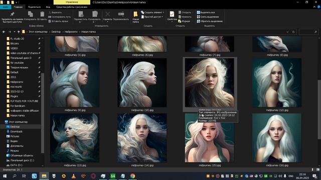Click Cut in the clipboard group
The height and width of the screenshot is (180, 321).
(55, 12)
